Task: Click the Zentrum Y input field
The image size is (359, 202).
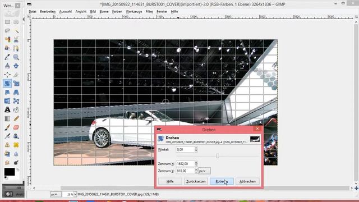Action: pos(185,171)
